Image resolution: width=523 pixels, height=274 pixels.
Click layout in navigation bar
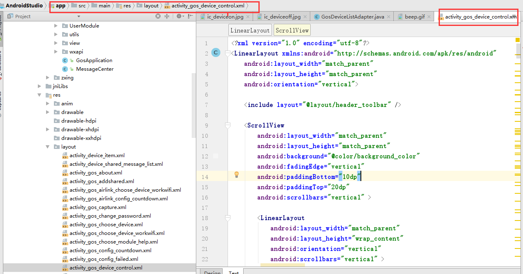pos(148,6)
